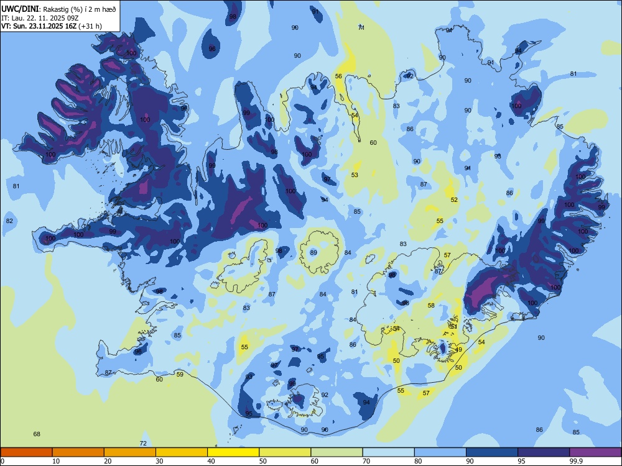The height and width of the screenshot is (466, 622).
Task: Click the 50–60% pale yellow legend swatch
Action: [285, 452]
